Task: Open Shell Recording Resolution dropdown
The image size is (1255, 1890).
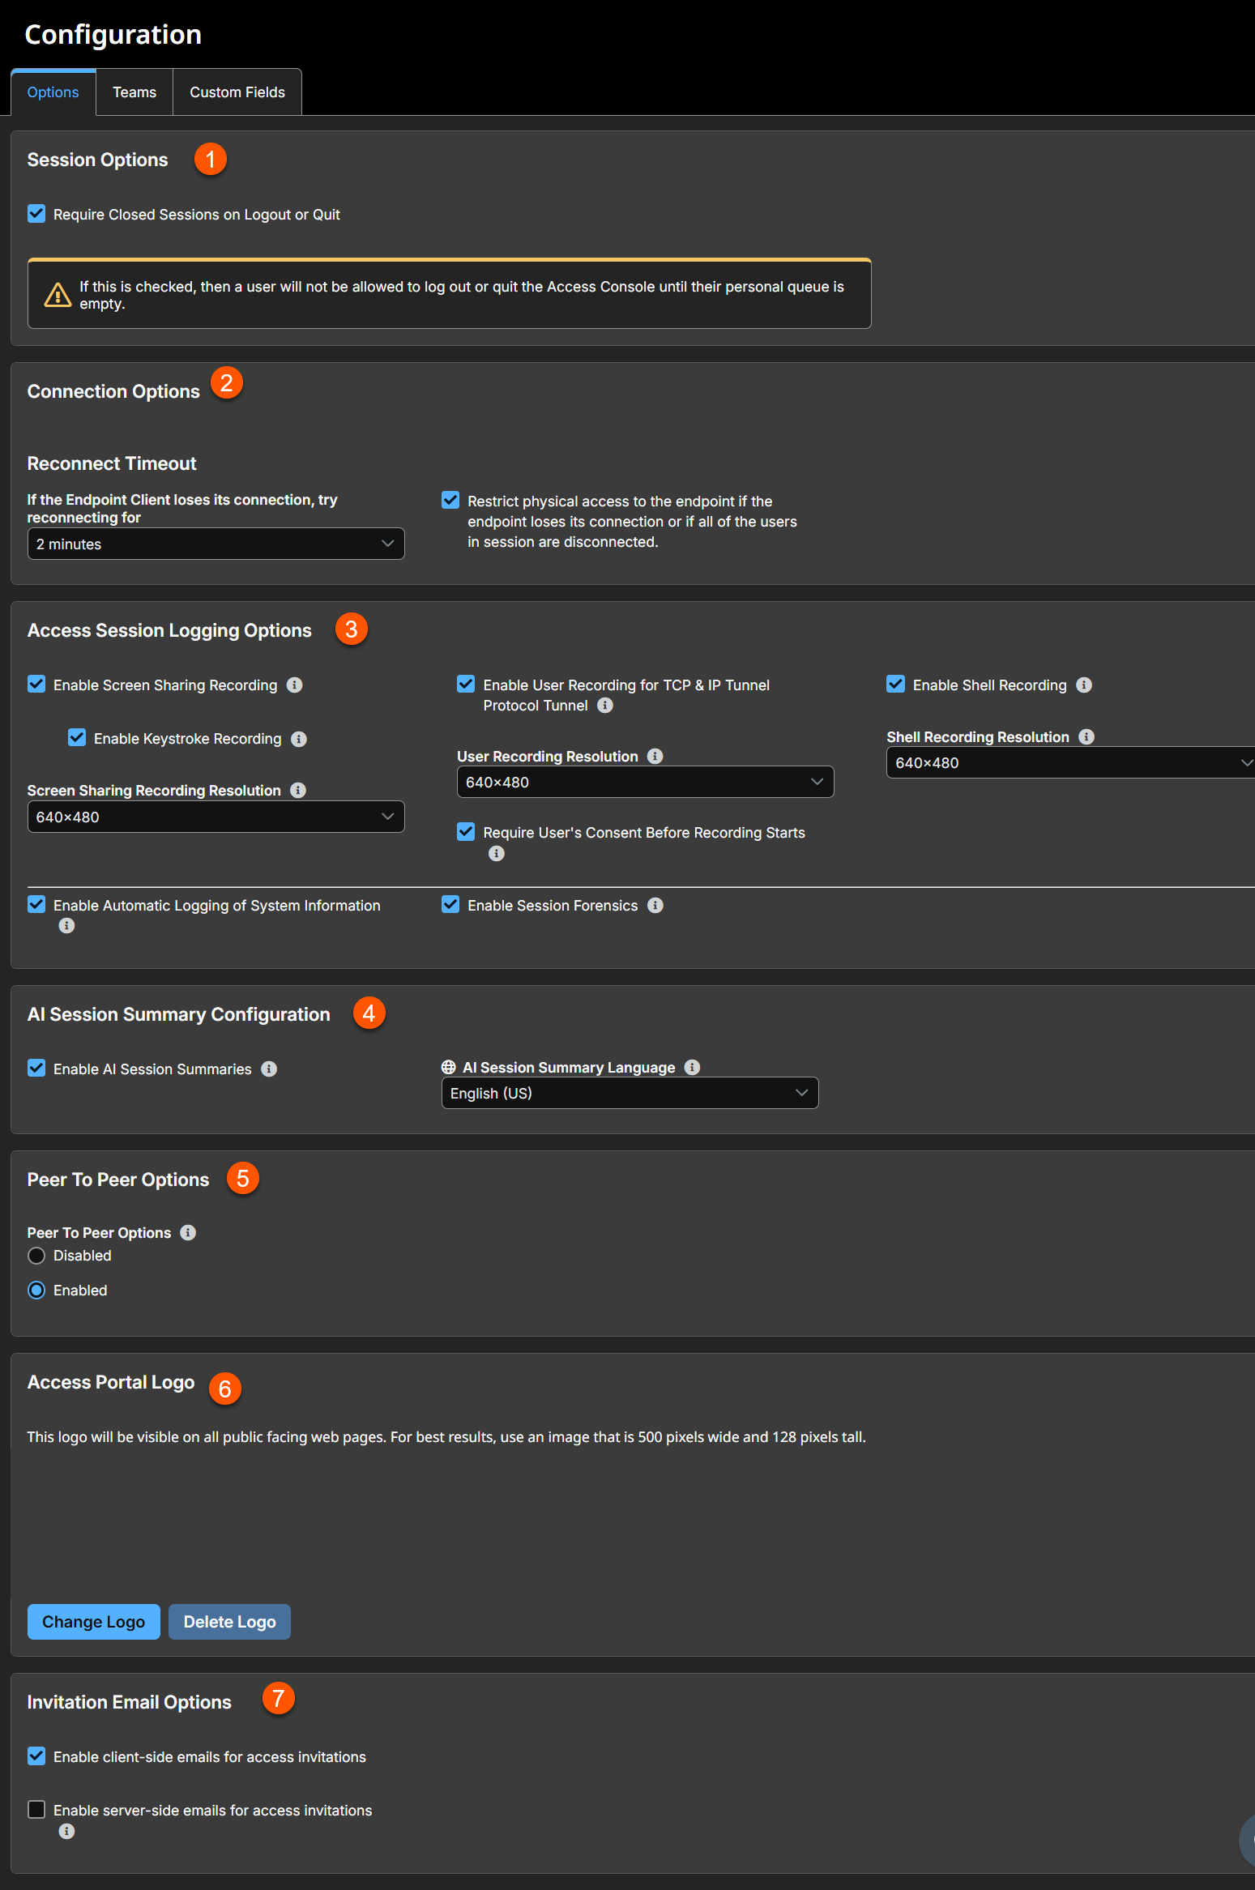Action: coord(1070,762)
